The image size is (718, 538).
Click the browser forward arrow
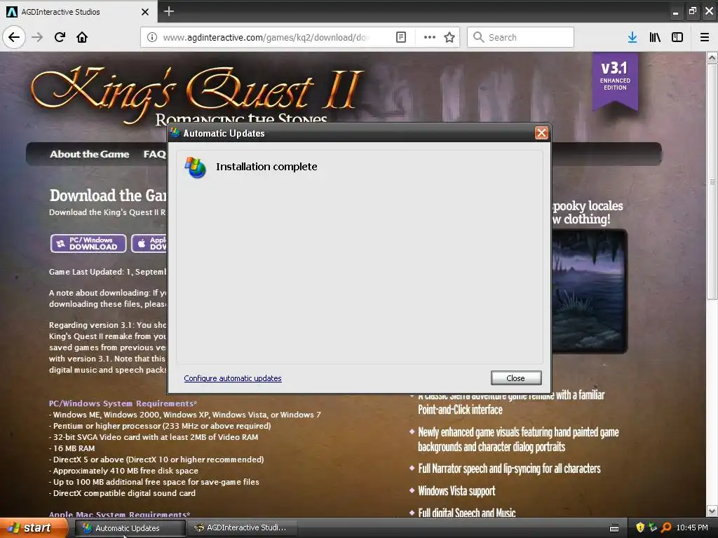pyautogui.click(x=38, y=37)
